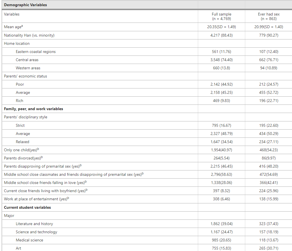Click the value '265 (30.71)' in the Art row

(269, 248)
